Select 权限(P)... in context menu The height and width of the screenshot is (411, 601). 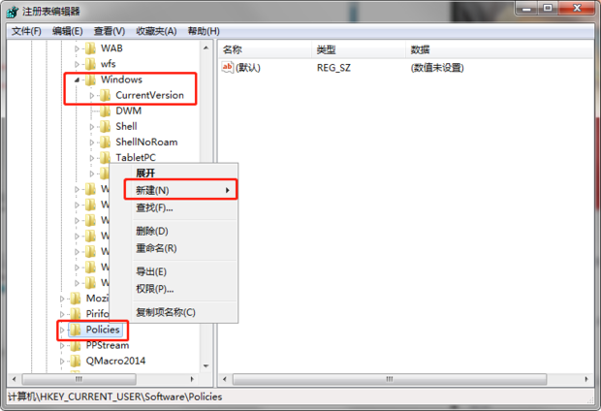pyautogui.click(x=155, y=289)
